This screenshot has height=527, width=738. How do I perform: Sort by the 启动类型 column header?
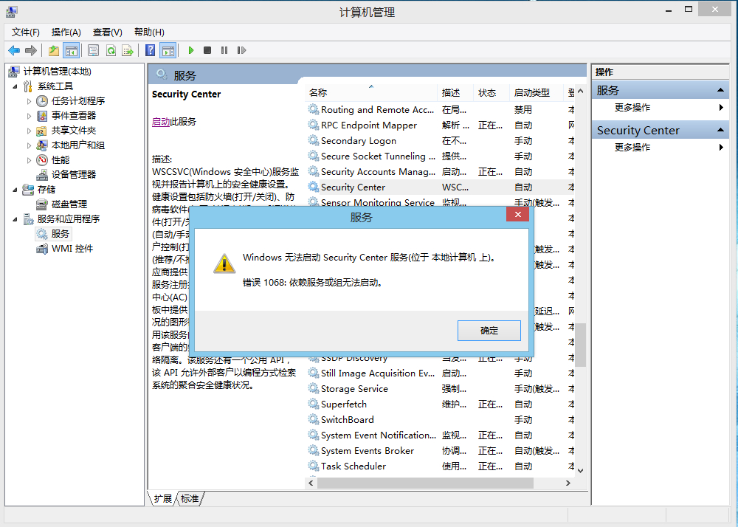(537, 93)
